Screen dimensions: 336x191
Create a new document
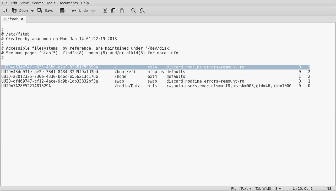tap(5, 10)
